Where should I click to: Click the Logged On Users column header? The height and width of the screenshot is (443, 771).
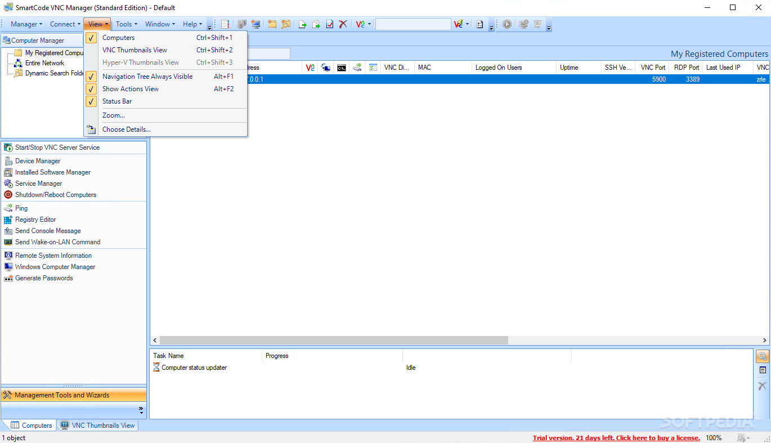click(x=514, y=68)
